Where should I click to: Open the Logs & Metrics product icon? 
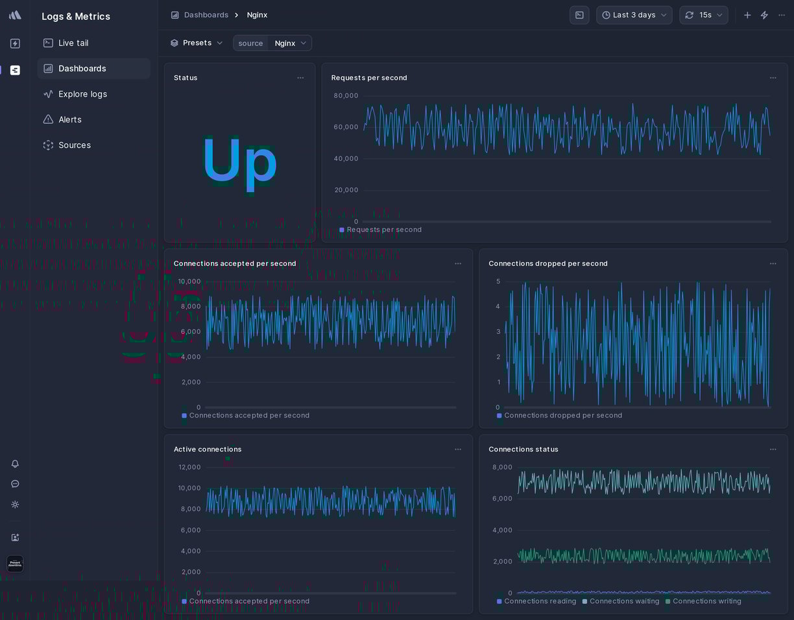(x=14, y=70)
